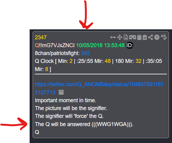Click the yellow drop number 2347

[x=41, y=37]
